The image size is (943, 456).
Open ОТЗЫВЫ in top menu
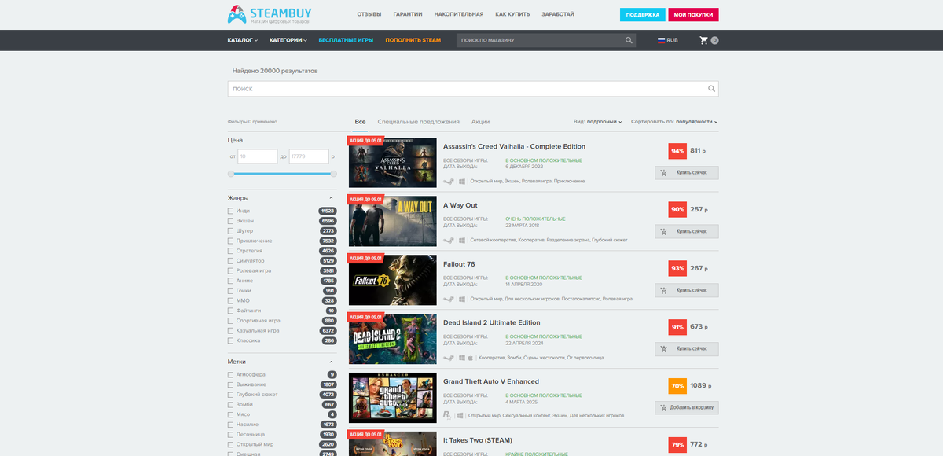click(x=369, y=14)
